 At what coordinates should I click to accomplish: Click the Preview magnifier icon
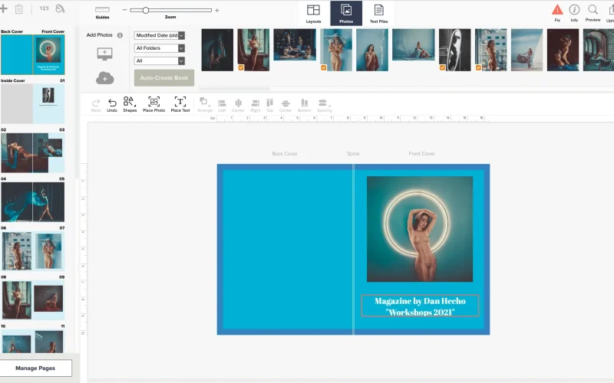pos(593,9)
